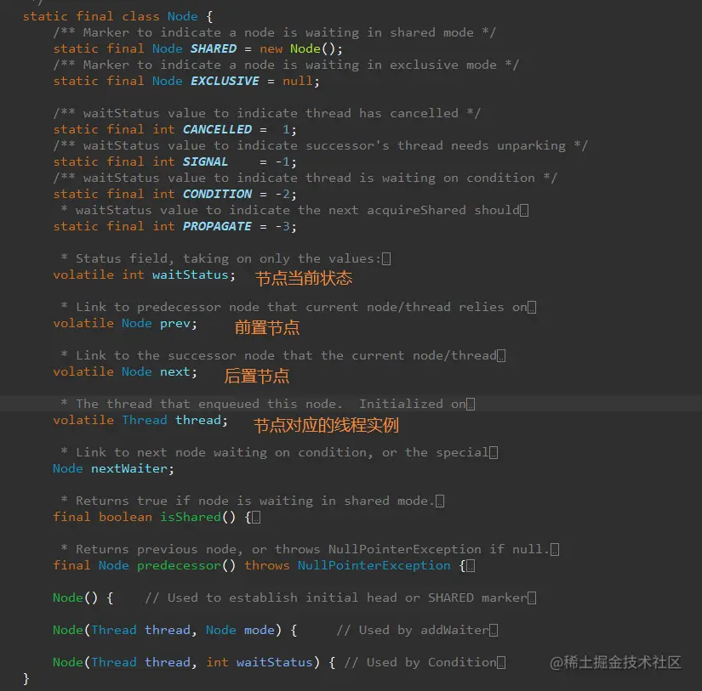Click Thread type in 'volatile Thread thread;'
The width and height of the screenshot is (702, 691).
pos(145,421)
